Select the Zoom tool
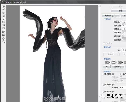 pos(4,41)
